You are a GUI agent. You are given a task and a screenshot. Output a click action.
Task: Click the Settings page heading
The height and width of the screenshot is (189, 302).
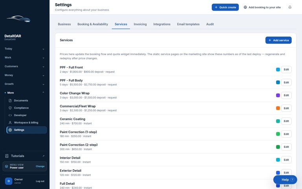[x=63, y=5]
